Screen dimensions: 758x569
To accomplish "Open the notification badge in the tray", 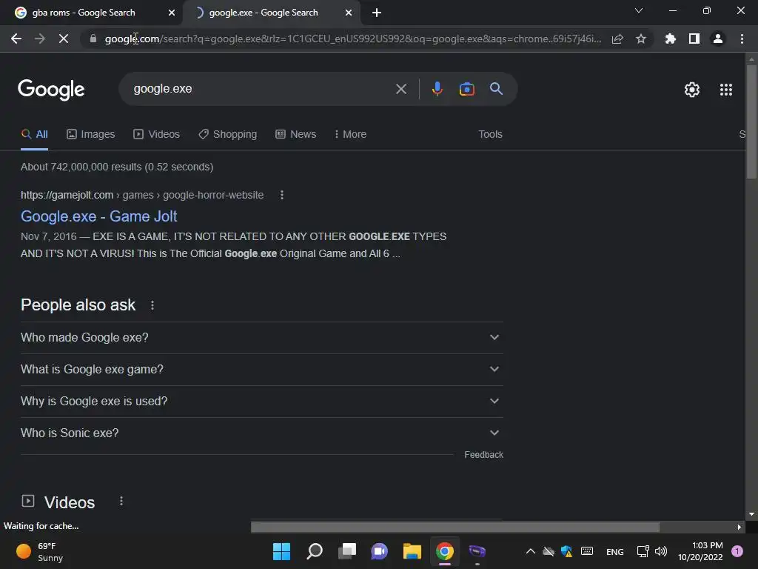I will click(x=737, y=551).
